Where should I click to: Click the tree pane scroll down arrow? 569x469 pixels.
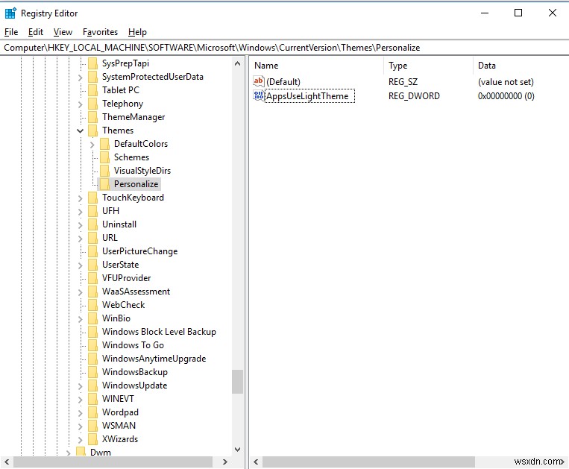[x=238, y=450]
